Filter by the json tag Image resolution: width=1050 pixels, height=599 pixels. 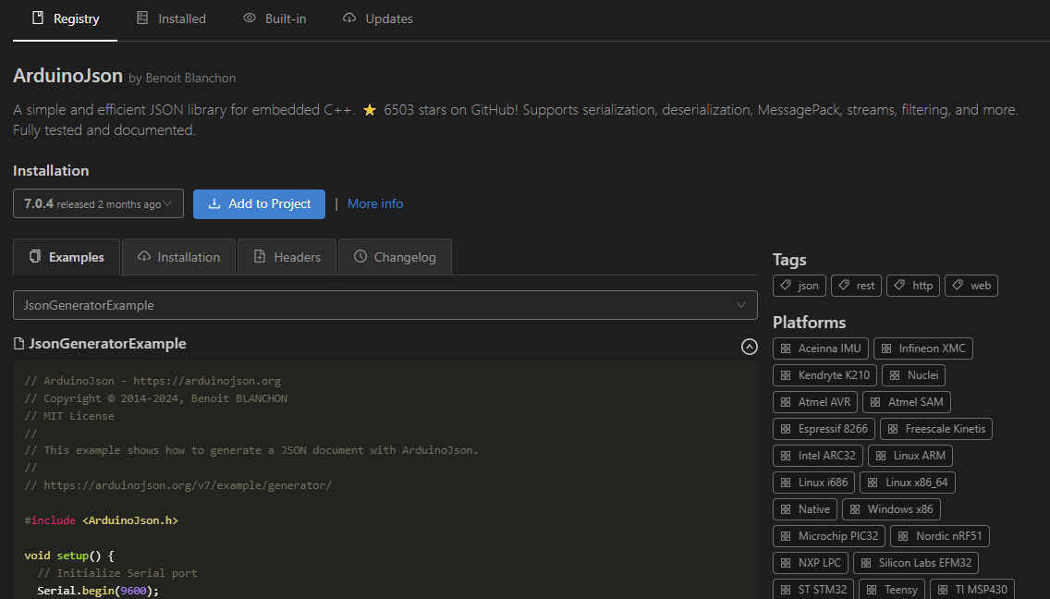coord(800,286)
